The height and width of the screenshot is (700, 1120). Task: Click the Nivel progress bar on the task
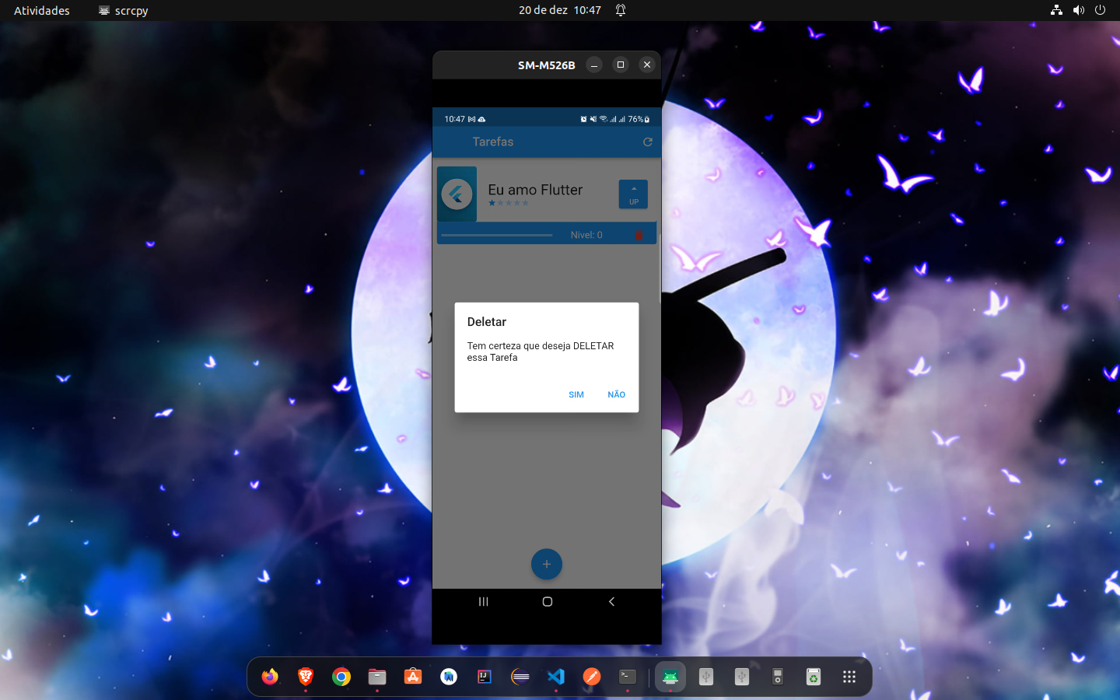496,234
